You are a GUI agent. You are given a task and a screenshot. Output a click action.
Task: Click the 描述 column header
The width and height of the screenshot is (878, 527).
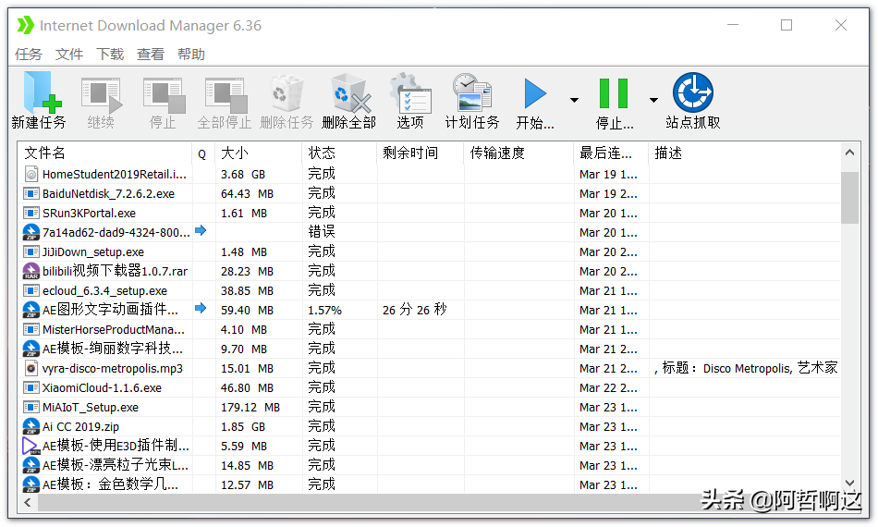pos(745,153)
